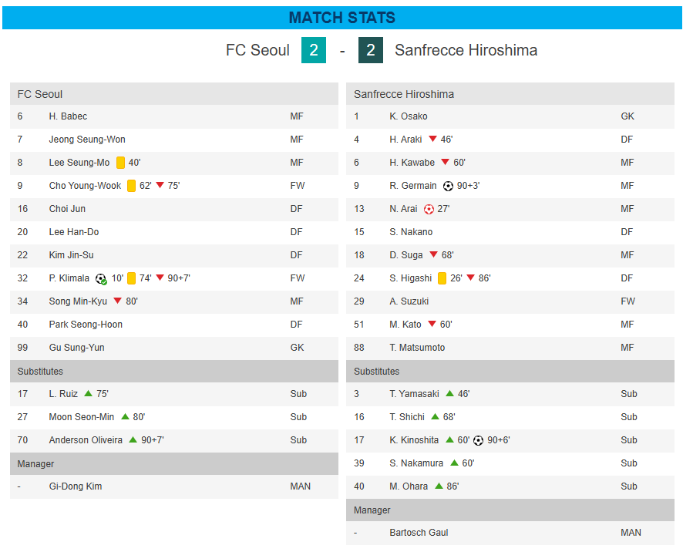
Task: Click Cho Young-Wook's yellow card icon
Action: 131,186
